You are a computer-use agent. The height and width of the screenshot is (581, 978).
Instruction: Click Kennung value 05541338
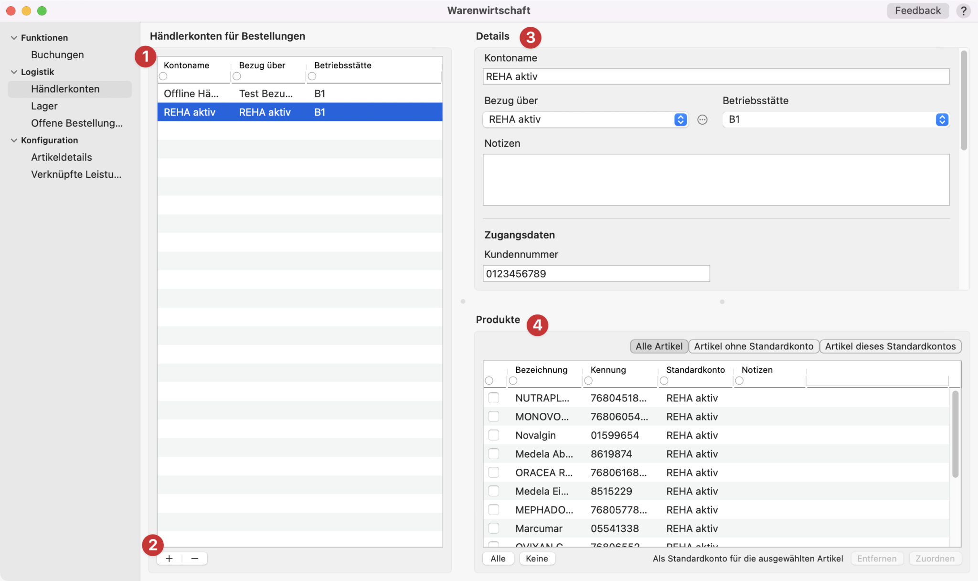pos(614,528)
